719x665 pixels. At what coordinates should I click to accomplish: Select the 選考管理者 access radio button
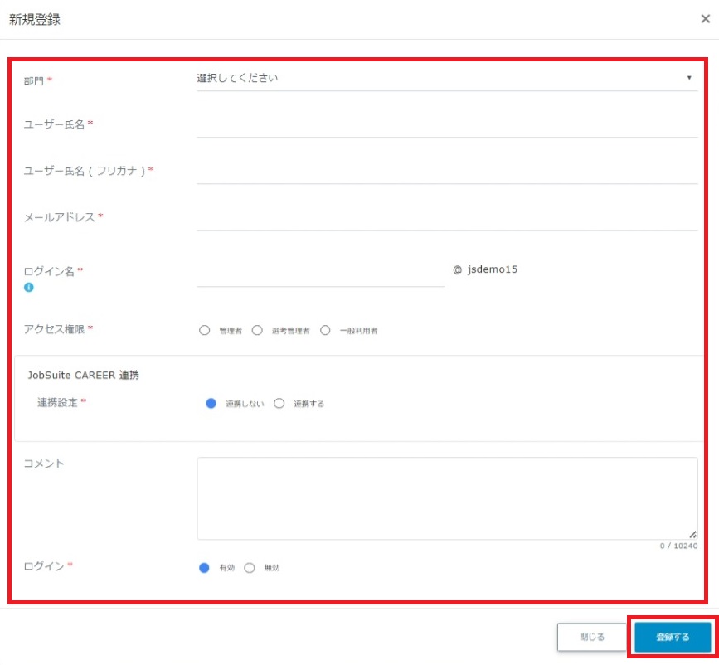pyautogui.click(x=257, y=330)
